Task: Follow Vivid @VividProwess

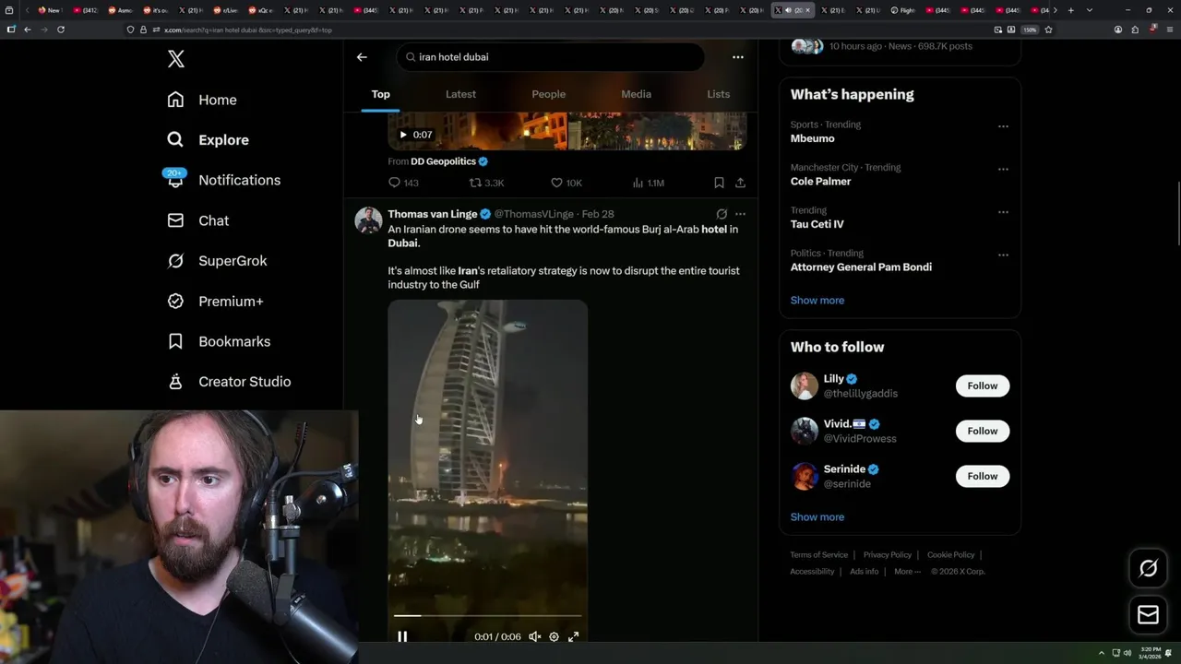Action: click(982, 431)
